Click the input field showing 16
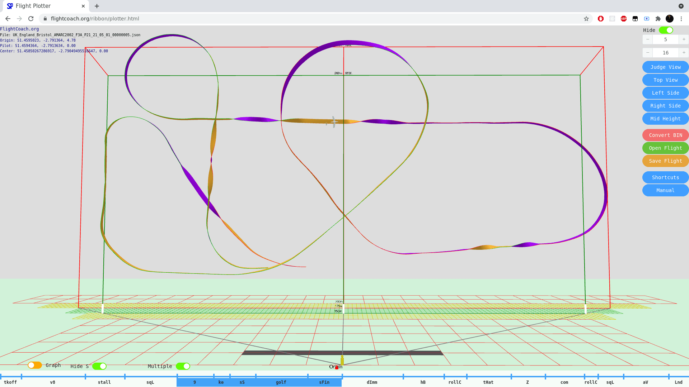The image size is (689, 387). click(666, 53)
